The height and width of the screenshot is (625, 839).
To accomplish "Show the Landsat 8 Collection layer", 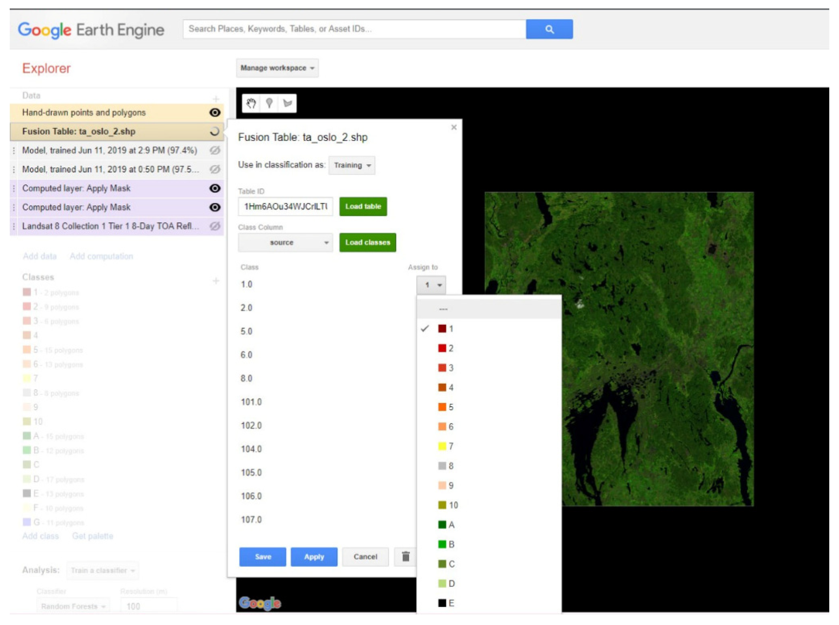I will pyautogui.click(x=215, y=226).
